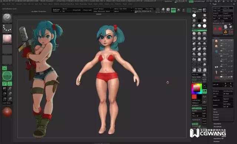Screen dimensions: 237x144
Task: Click the highlighted green button in top toolbar
Action: (x=173, y=10)
